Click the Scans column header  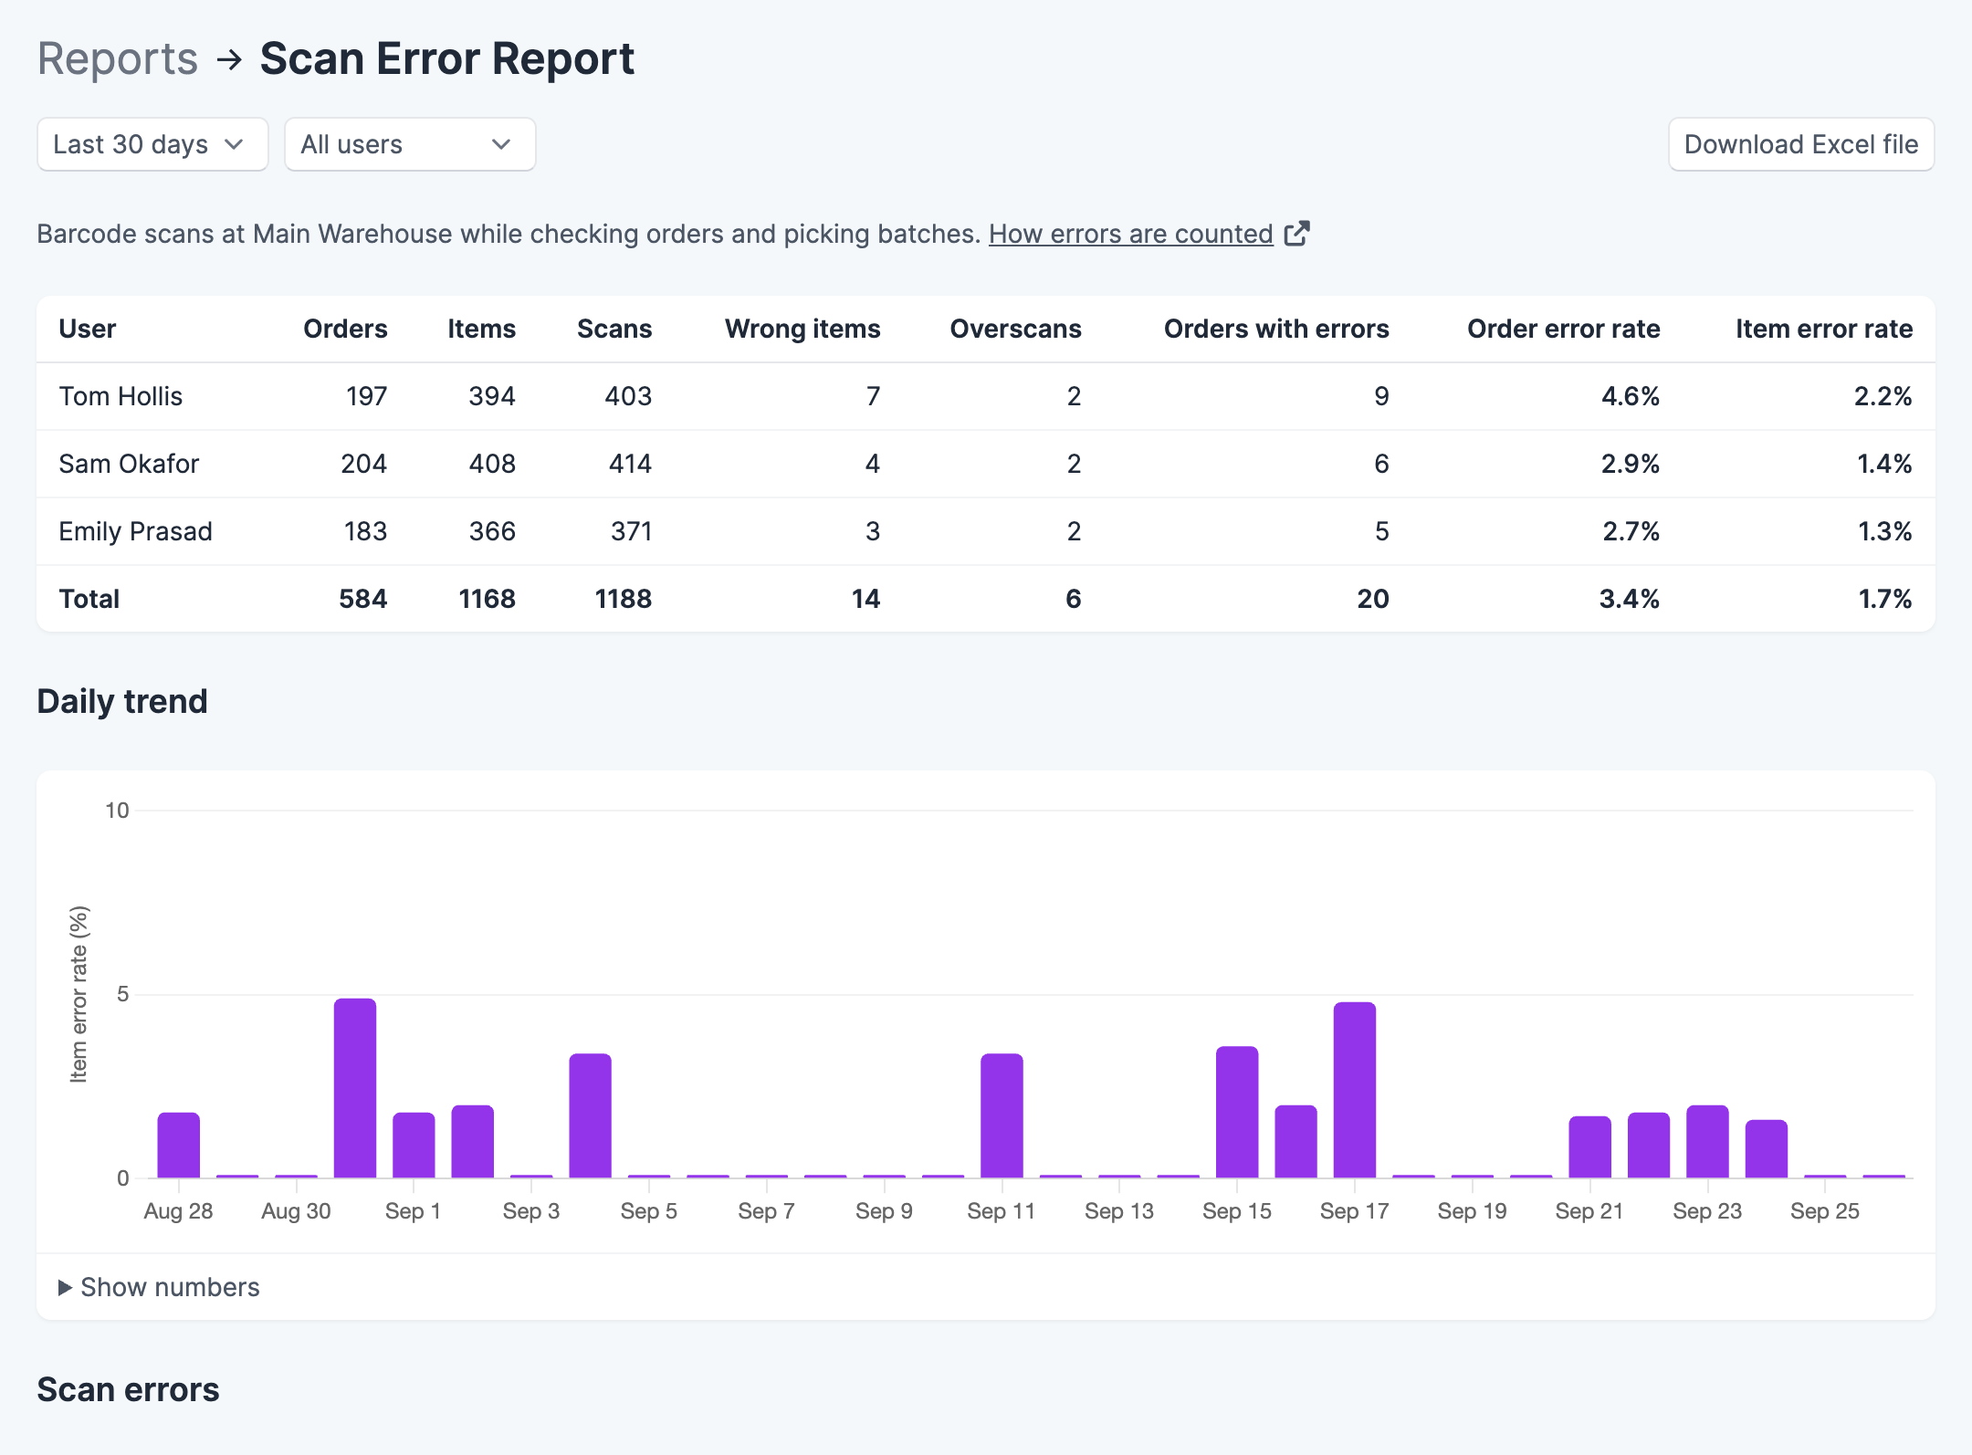(x=614, y=329)
